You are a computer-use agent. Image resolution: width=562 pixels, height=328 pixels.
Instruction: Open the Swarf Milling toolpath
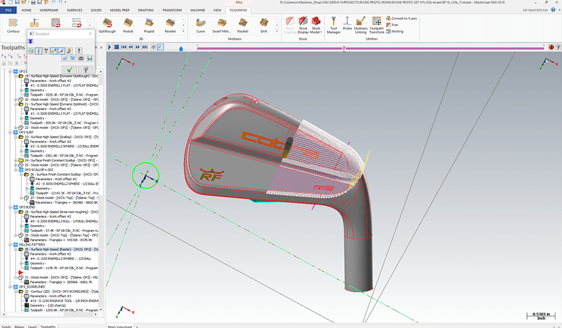click(222, 25)
